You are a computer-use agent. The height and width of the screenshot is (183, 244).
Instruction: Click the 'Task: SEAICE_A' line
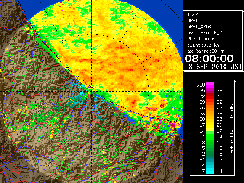tap(203, 33)
